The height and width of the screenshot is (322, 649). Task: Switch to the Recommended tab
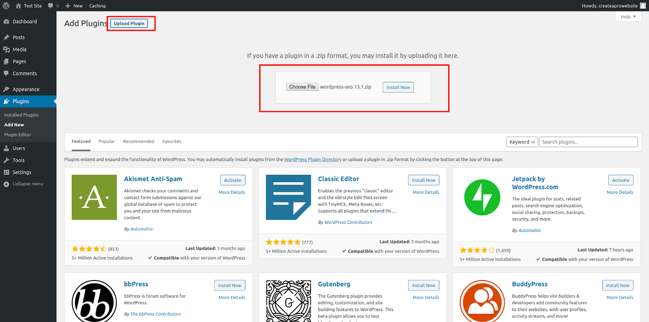tap(139, 142)
